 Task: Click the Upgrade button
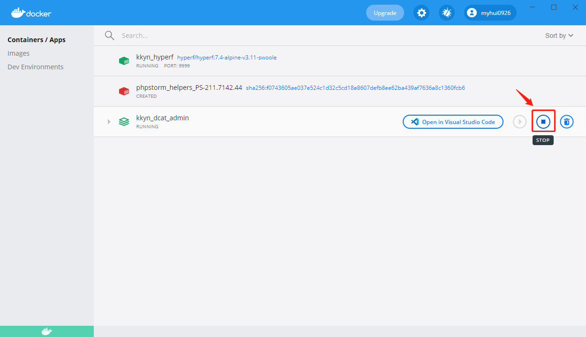(x=385, y=13)
